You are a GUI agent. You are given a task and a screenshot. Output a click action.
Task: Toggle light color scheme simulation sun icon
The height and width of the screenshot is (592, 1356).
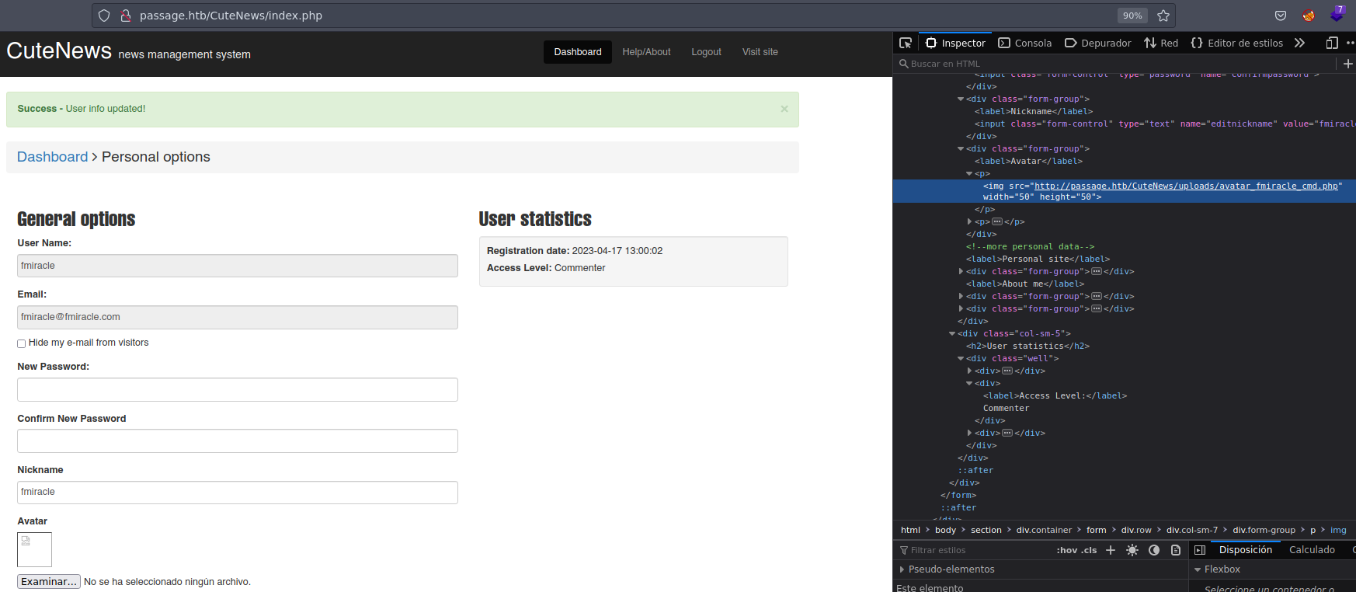tap(1132, 550)
